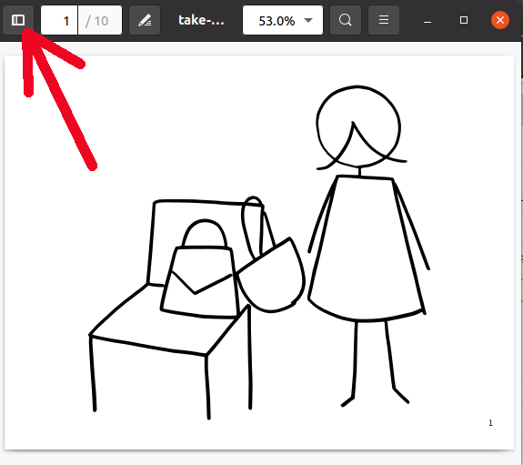This screenshot has width=523, height=465.
Task: Click the "/ 10" total pages label
Action: (x=96, y=21)
